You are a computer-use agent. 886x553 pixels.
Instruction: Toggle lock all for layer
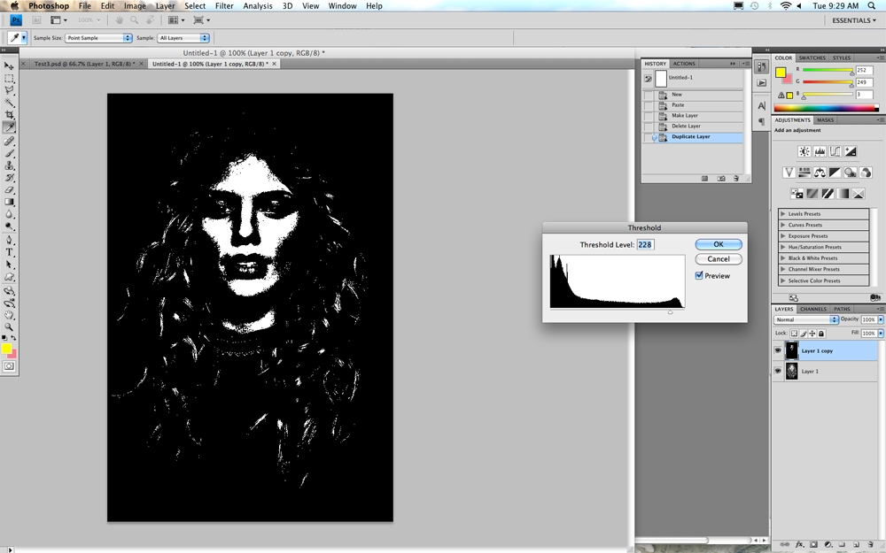point(821,334)
